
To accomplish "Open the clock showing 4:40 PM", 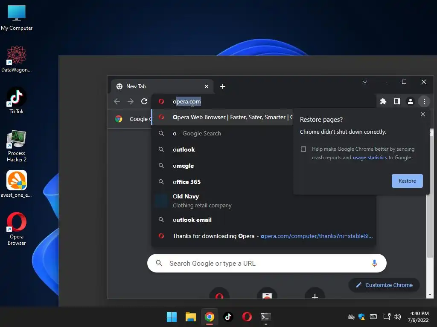I will pyautogui.click(x=418, y=317).
